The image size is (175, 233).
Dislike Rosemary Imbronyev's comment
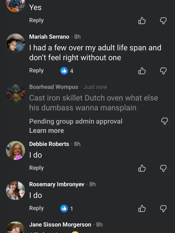point(163,209)
